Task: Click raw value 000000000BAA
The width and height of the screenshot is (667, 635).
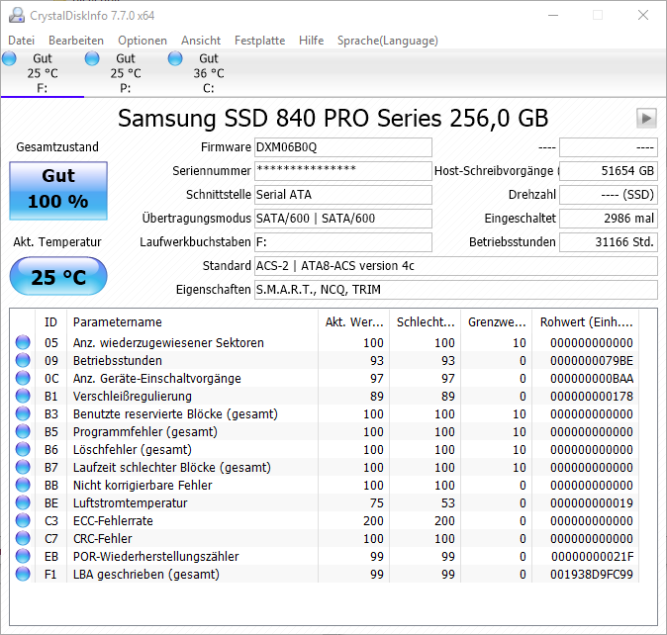Action: (592, 378)
